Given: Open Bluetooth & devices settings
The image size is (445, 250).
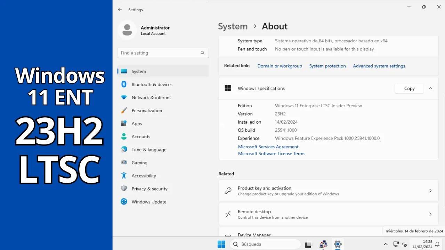Looking at the screenshot, I should 152,84.
